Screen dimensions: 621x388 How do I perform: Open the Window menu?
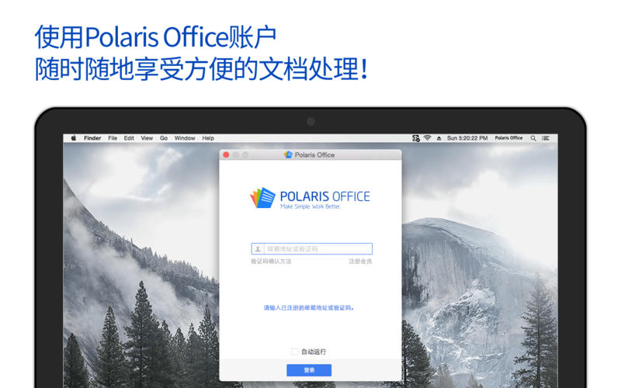click(185, 138)
